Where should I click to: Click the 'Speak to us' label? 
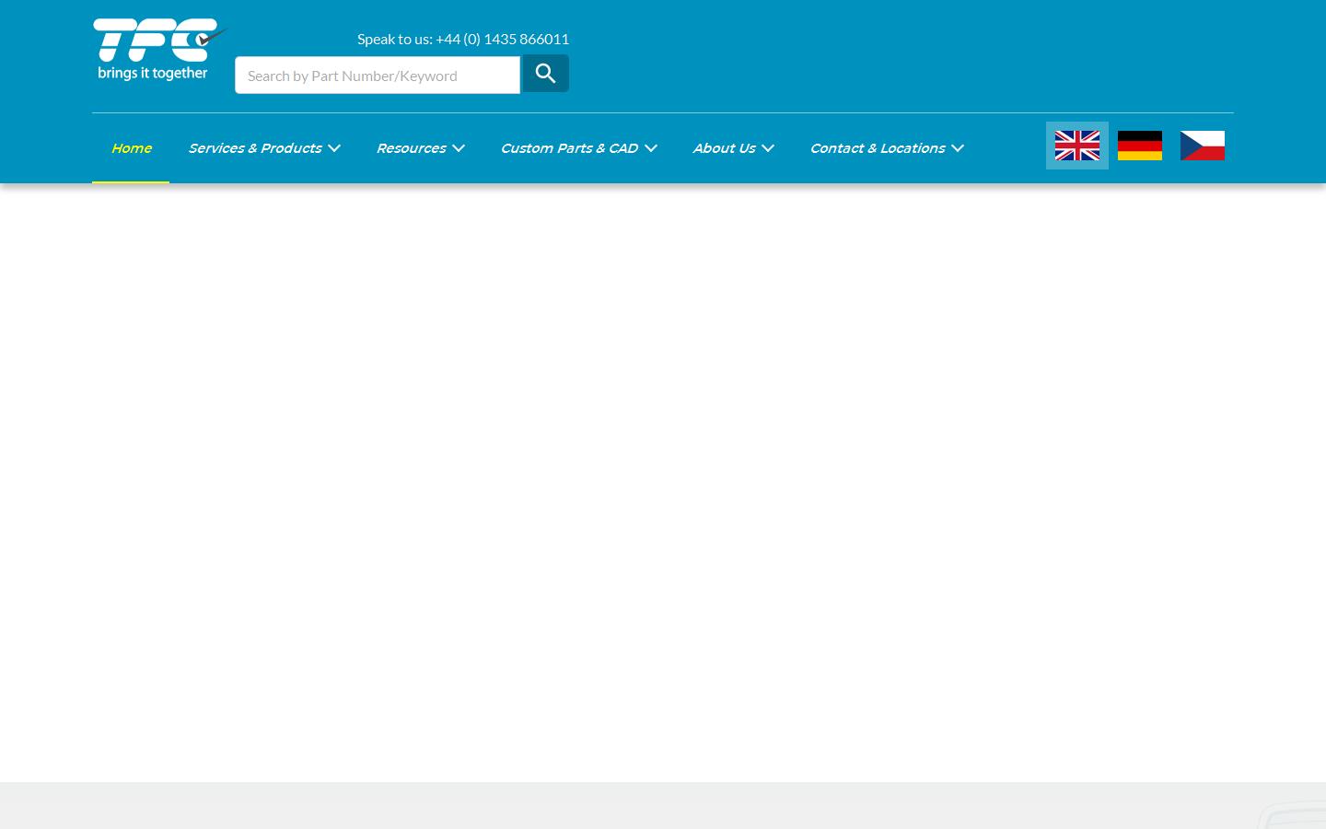pyautogui.click(x=394, y=39)
